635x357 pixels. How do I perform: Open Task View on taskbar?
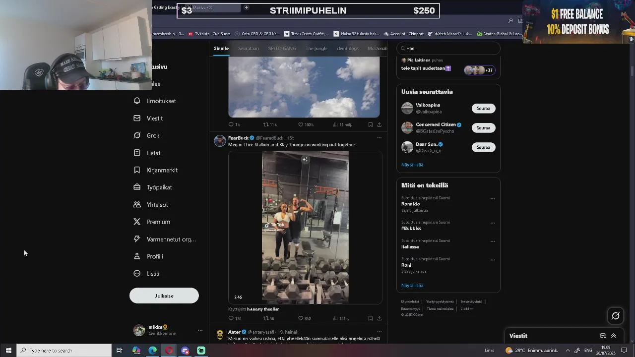[120, 351]
